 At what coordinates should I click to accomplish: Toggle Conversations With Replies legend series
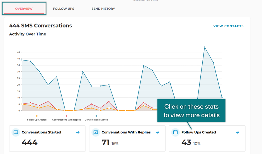click(67, 118)
